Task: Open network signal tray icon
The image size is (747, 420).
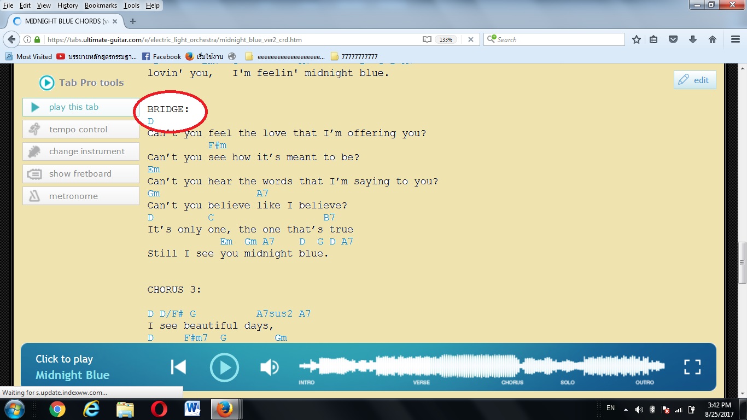Action: (679, 409)
